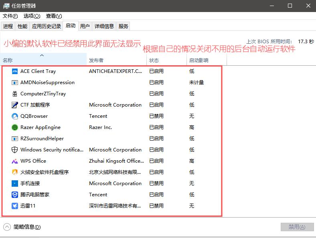Select the ACE Client Tray name text
Screen dimensions: 316x238
(x=38, y=71)
